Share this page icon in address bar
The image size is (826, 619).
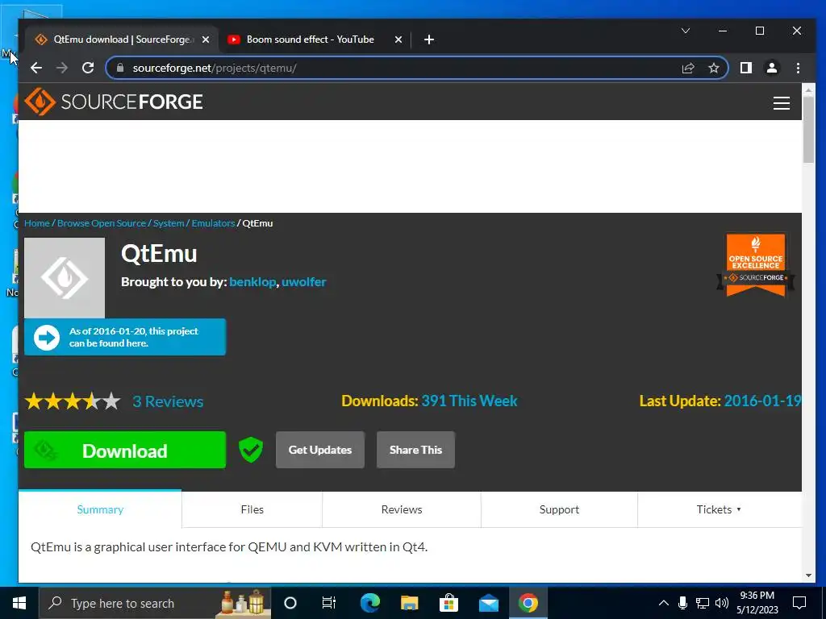tap(688, 68)
